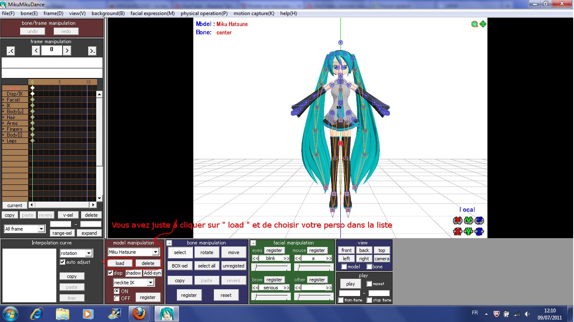Expand the Hair track group
This screenshot has height=322, width=574.
3,117
